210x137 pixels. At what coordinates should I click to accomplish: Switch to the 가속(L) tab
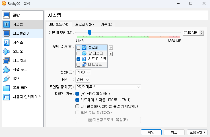tap(106, 25)
